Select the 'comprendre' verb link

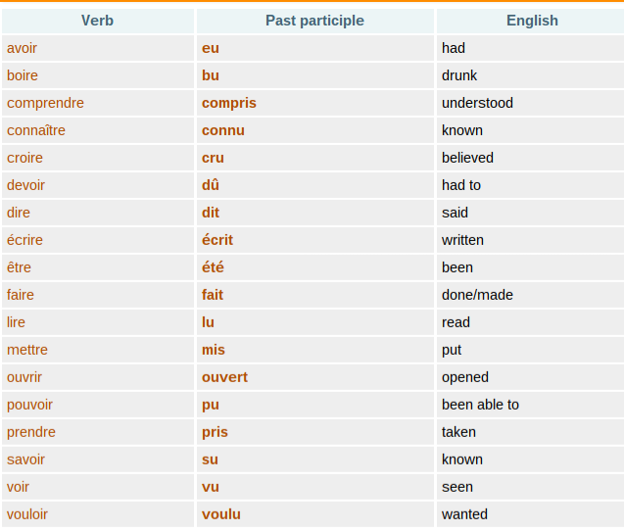coord(45,103)
